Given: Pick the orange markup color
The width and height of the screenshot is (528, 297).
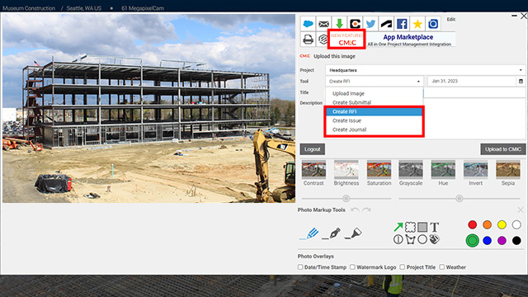Looking at the screenshot, I should coord(487,224).
